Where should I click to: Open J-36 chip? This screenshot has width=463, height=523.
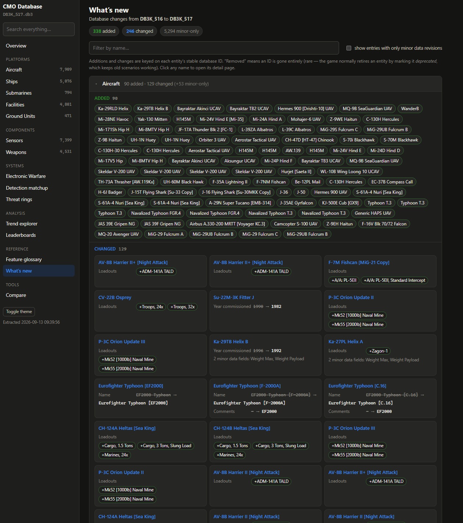point(284,192)
